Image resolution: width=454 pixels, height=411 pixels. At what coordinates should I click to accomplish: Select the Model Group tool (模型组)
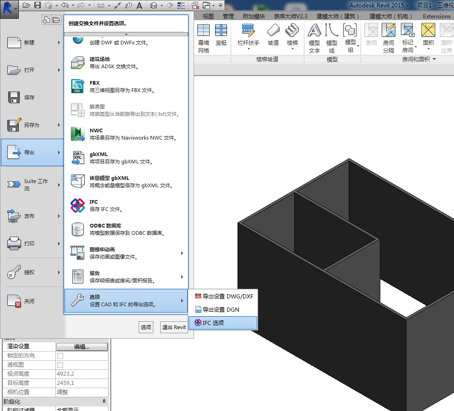(351, 39)
